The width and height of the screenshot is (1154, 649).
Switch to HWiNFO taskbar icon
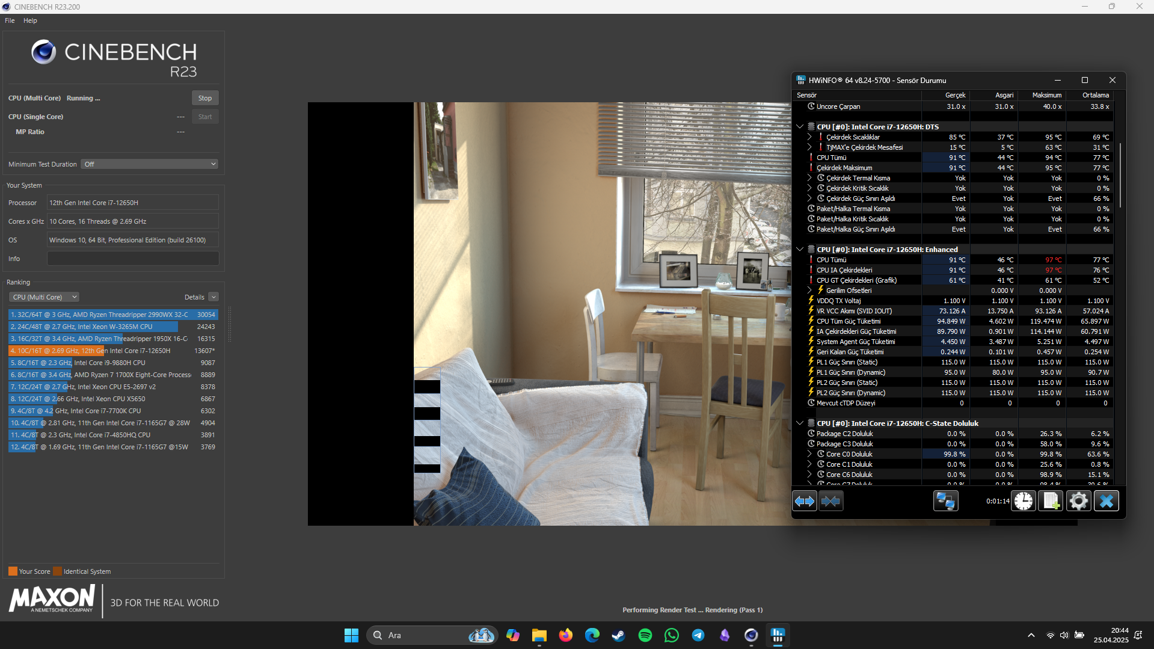(778, 635)
